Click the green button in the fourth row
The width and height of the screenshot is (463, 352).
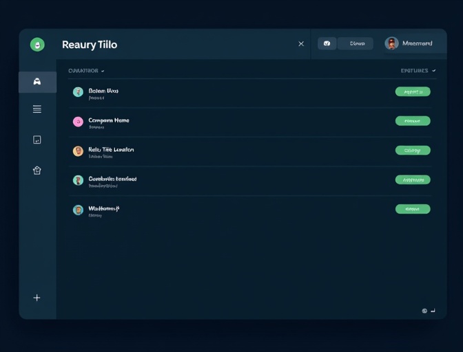[x=413, y=179]
